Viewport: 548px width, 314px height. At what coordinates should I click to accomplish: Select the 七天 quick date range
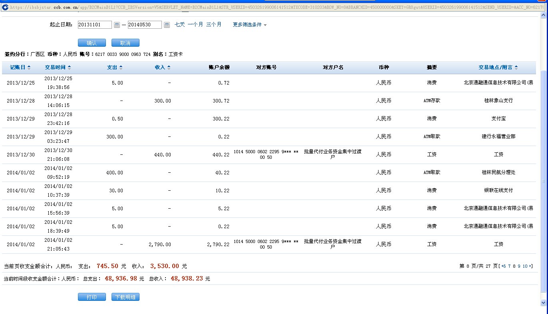pos(179,24)
